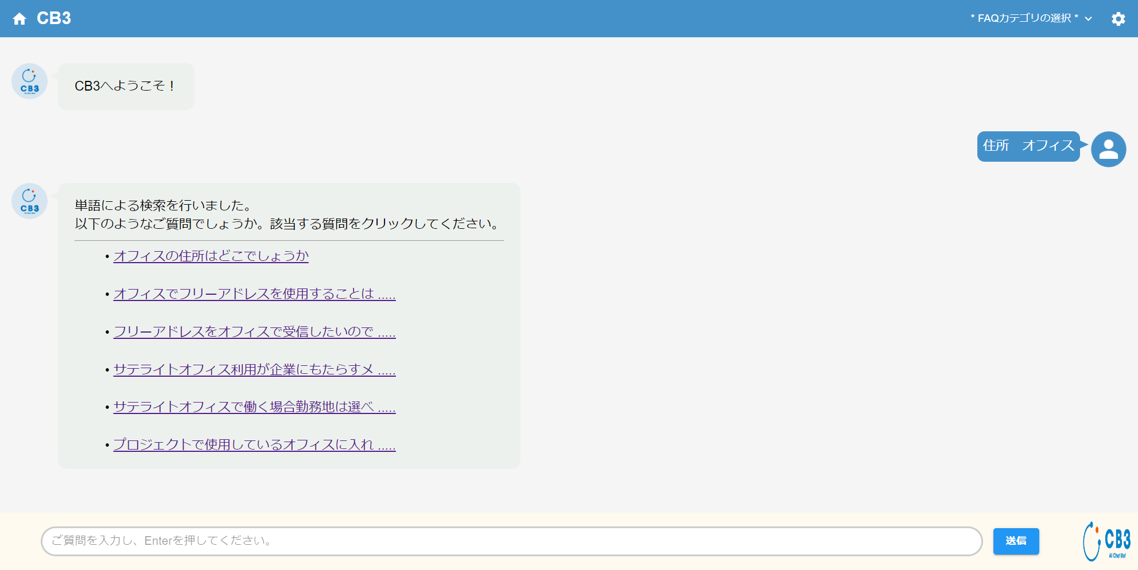The image size is (1138, 570).
Task: Click the home icon in header
Action: pos(20,19)
